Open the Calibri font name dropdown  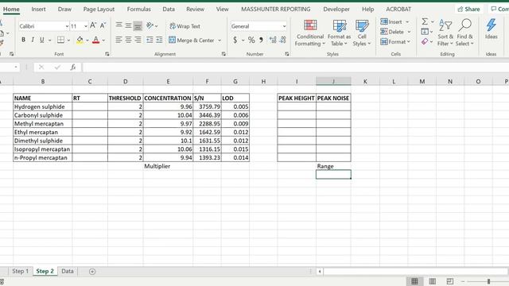(67, 26)
